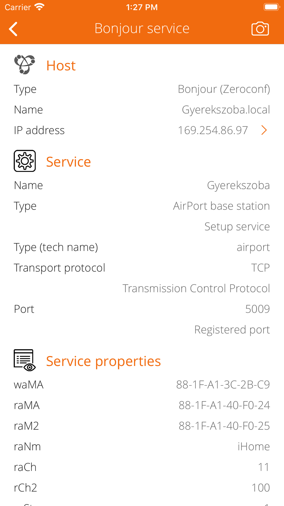This screenshot has width=284, height=506.
Task: Tap the AirPort base station type
Action: [x=221, y=206]
